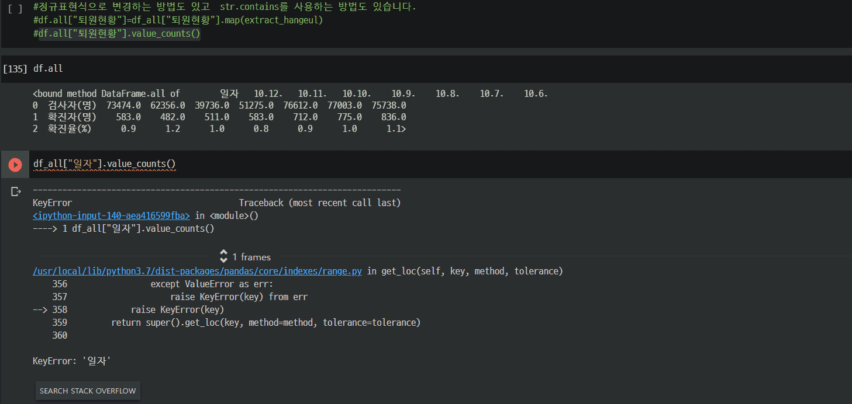
Task: Click traceback line 359 with super().get_loc
Action: (x=265, y=322)
